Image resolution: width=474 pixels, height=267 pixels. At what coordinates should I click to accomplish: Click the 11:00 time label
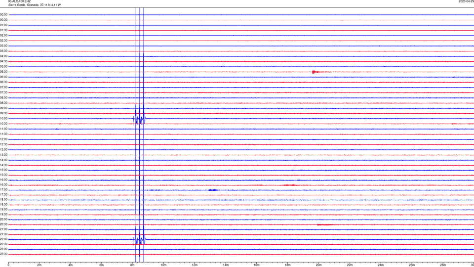(x=3, y=129)
